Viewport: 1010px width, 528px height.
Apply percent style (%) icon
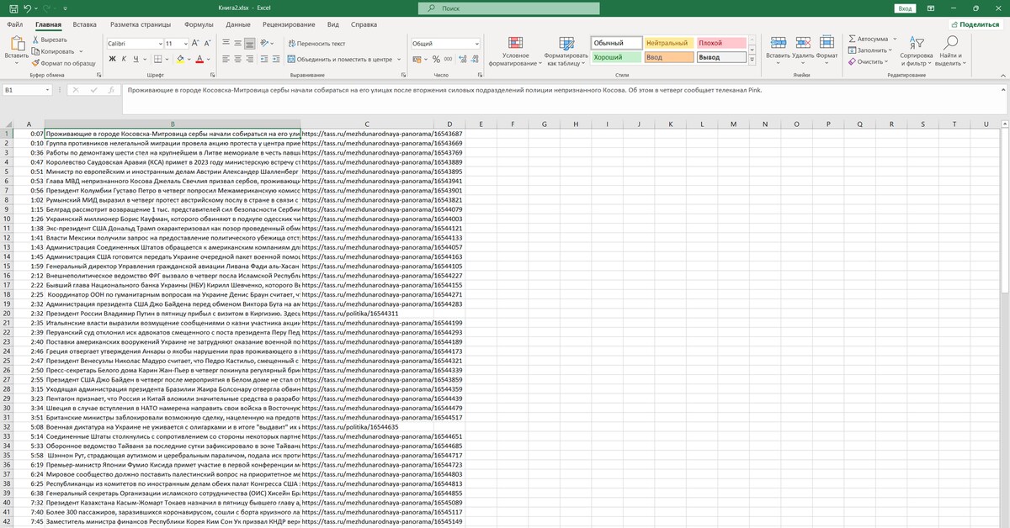436,59
